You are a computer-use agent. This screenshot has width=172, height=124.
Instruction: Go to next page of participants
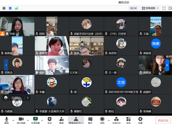pos(167,65)
